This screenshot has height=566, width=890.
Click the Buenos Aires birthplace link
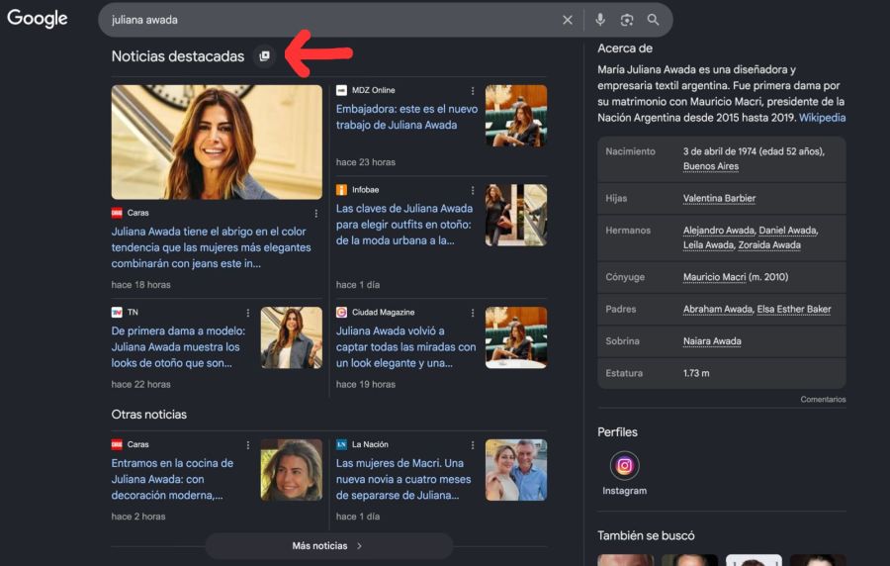pyautogui.click(x=711, y=166)
